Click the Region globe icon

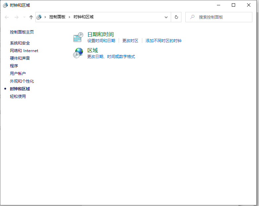(x=78, y=53)
